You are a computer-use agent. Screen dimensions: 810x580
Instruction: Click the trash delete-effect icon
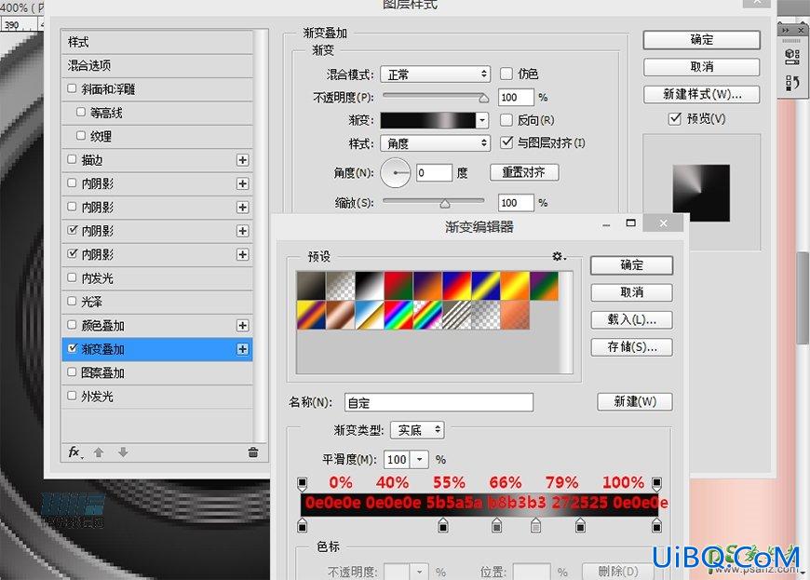click(252, 452)
